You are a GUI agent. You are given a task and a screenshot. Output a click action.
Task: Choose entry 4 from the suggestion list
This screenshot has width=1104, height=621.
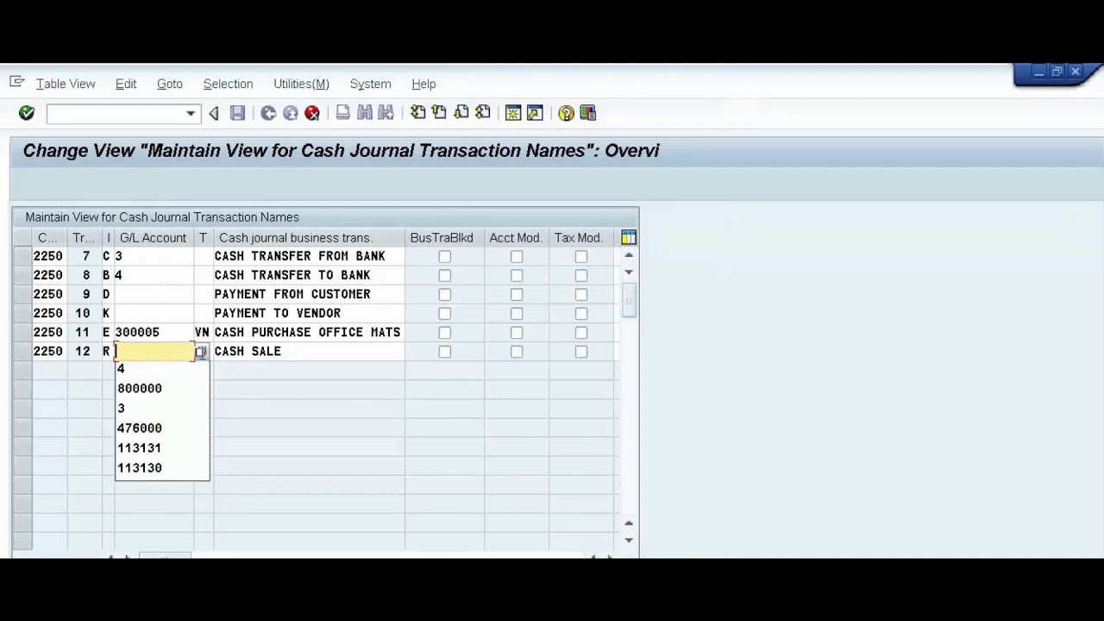(162, 368)
